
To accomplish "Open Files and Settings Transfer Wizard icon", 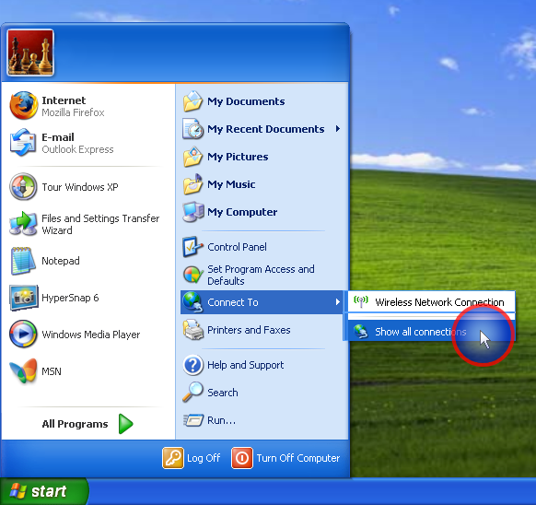I will tap(23, 224).
